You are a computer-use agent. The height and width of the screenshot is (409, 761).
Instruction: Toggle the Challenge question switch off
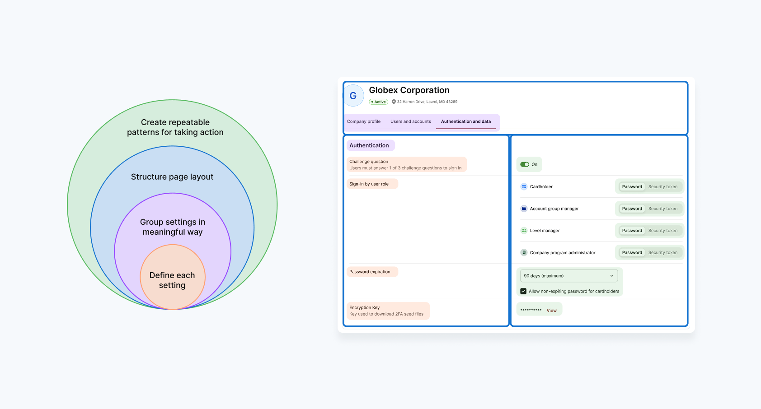click(x=525, y=164)
